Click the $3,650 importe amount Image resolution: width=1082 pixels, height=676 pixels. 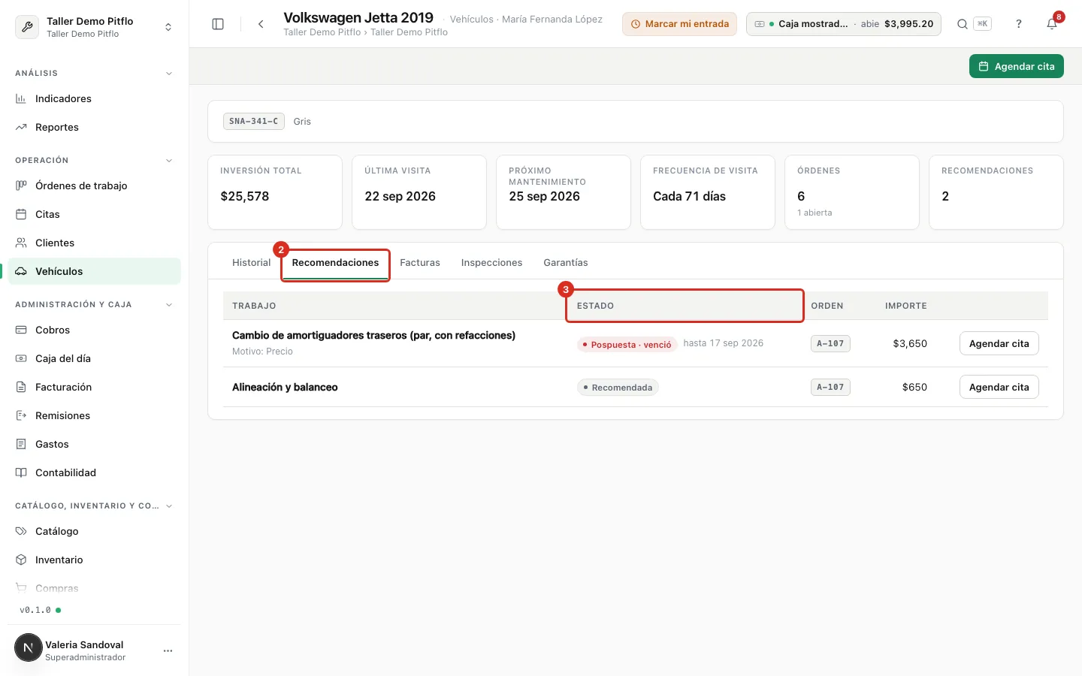pyautogui.click(x=910, y=343)
